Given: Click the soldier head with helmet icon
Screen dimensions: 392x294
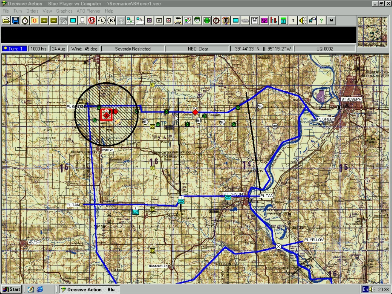Looking at the screenshot, I should tap(197, 21).
